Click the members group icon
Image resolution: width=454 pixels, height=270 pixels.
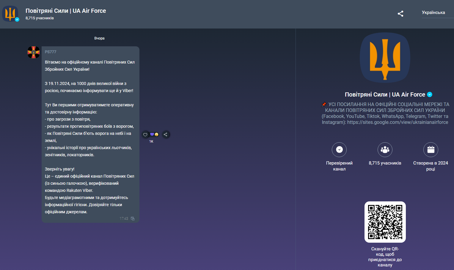point(385,150)
